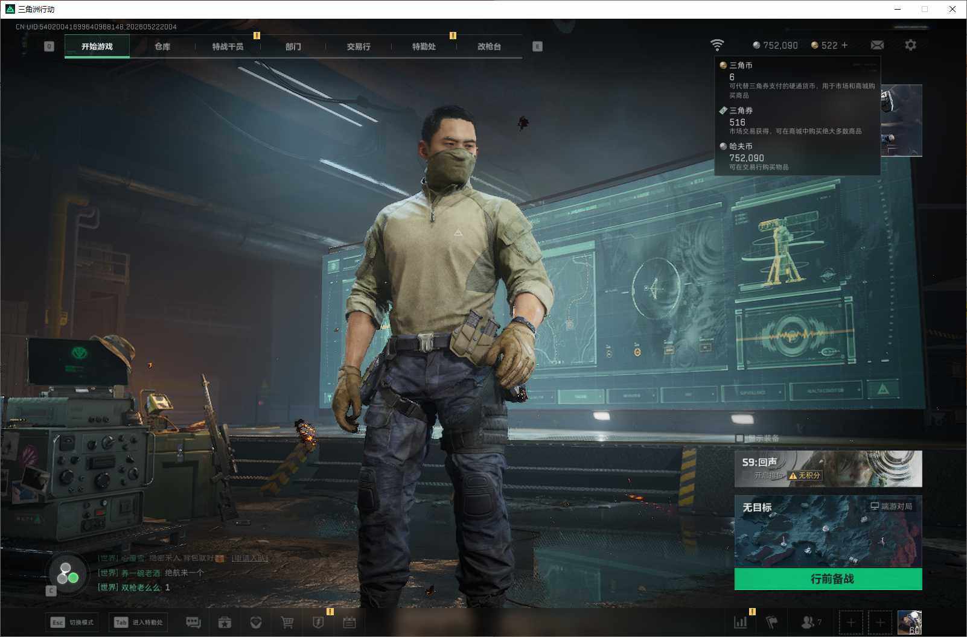Viewport: 967px width, 637px height.
Task: Open the player avatar portrait
Action: 910,623
